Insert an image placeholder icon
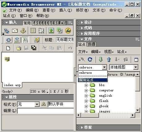The width and height of the screenshot is (142, 132). pyautogui.click(x=59, y=31)
